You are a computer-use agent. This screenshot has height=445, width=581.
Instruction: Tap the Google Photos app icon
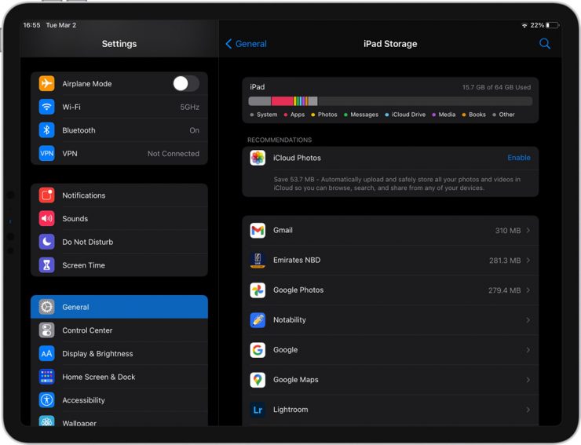[x=258, y=290]
